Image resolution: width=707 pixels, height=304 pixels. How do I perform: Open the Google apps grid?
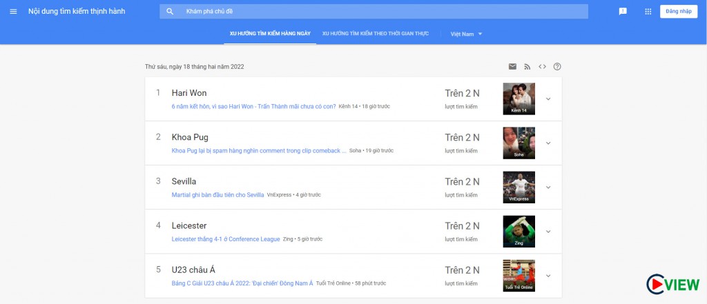pyautogui.click(x=648, y=11)
